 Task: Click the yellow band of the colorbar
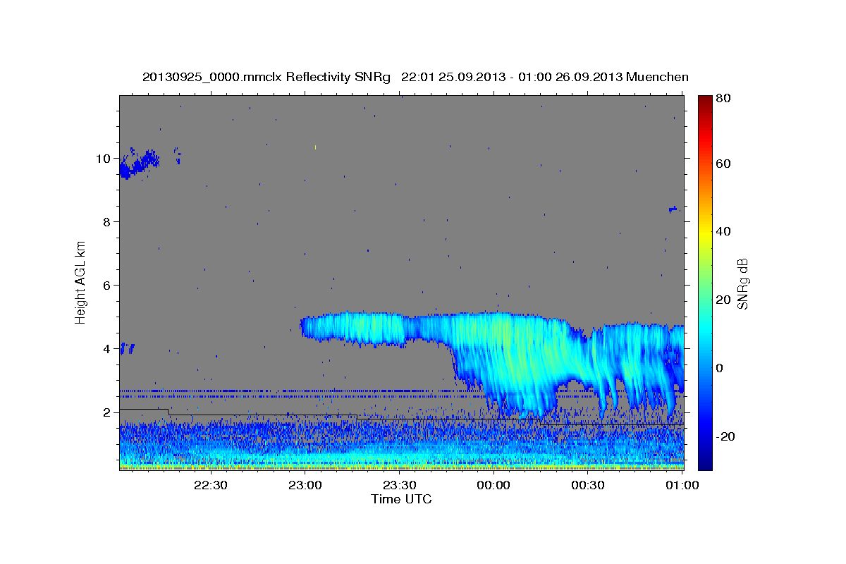[x=704, y=233]
